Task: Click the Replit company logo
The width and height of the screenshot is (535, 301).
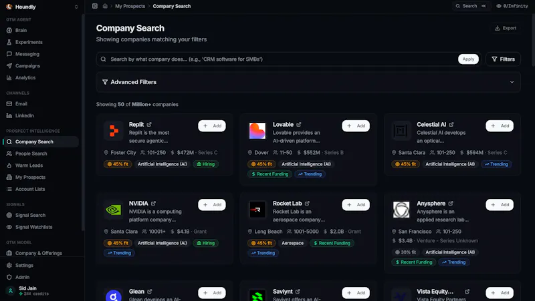Action: [x=114, y=131]
